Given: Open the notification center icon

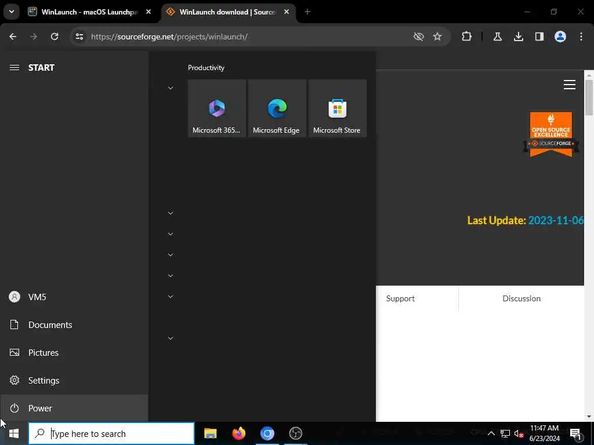Looking at the screenshot, I should pyautogui.click(x=576, y=434).
